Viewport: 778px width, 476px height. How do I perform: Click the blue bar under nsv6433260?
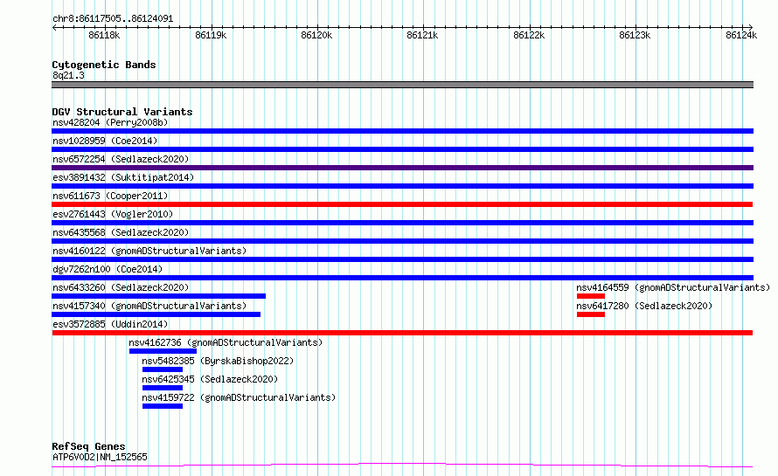click(158, 296)
